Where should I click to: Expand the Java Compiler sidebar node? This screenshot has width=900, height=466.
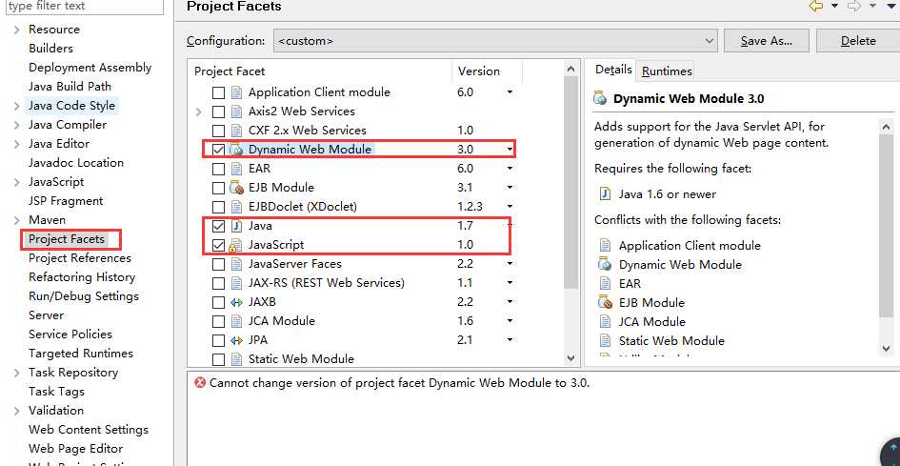[x=16, y=125]
